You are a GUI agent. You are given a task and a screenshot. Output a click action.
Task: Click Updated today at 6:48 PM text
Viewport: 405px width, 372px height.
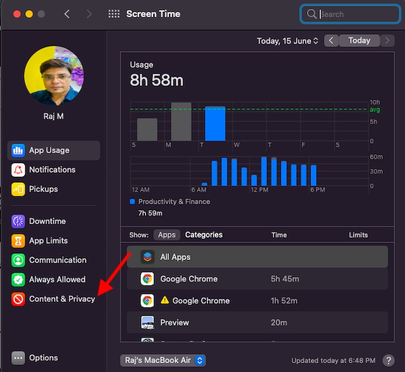(x=333, y=361)
